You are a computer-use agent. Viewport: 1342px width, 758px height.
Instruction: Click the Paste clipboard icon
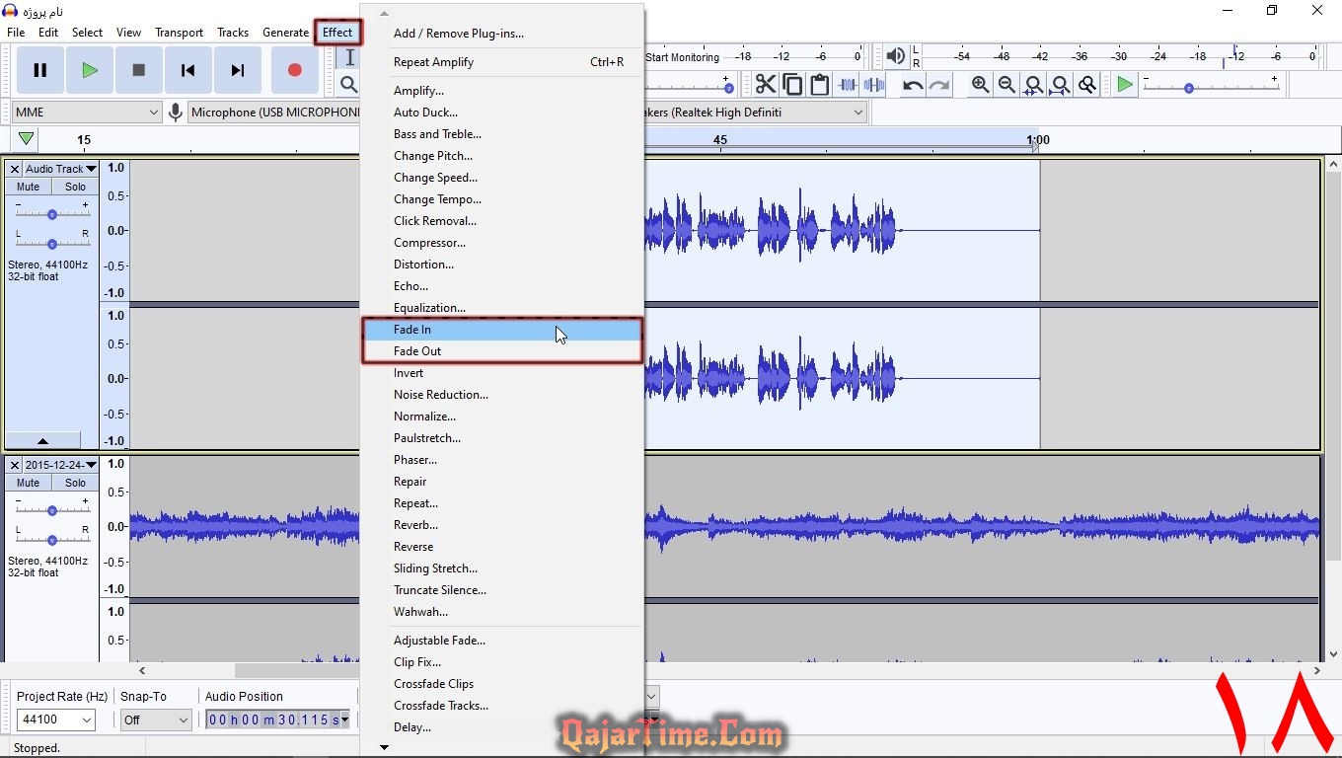click(819, 85)
